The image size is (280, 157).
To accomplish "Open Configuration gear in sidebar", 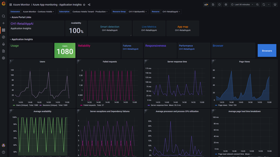I will [x=3, y=58].
